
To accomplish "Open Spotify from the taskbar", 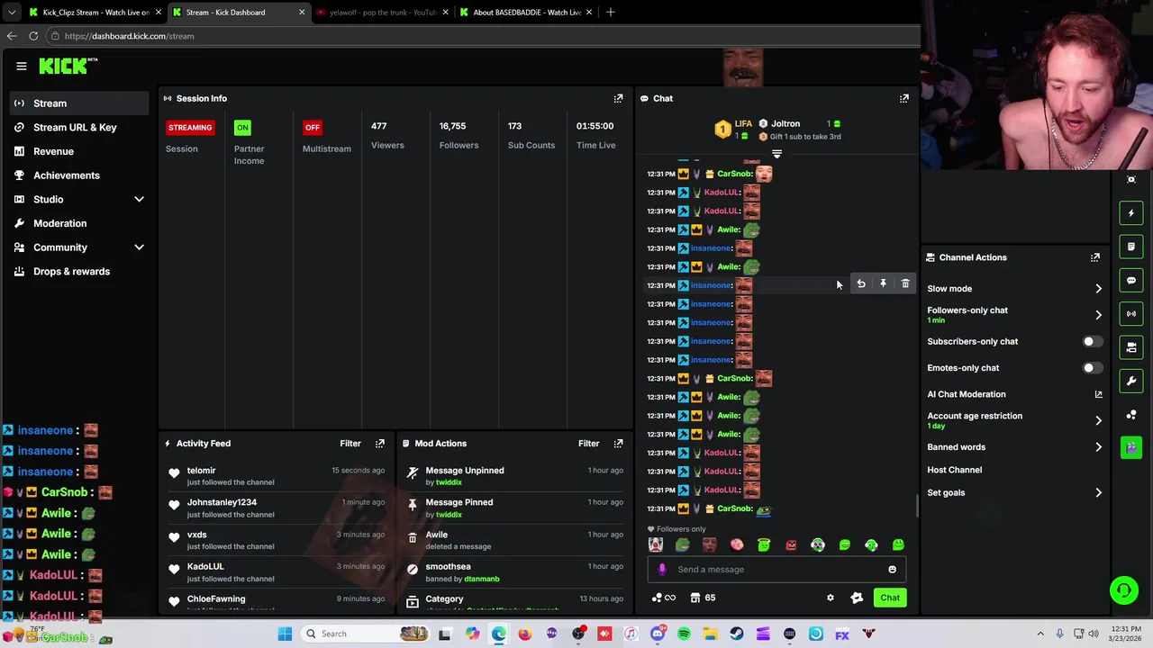I will (x=684, y=634).
